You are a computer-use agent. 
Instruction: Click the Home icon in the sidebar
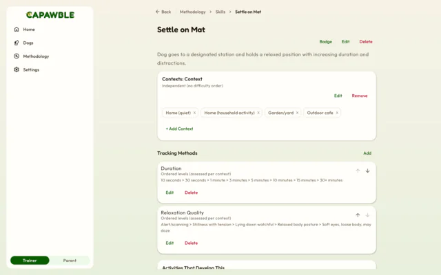(x=17, y=29)
